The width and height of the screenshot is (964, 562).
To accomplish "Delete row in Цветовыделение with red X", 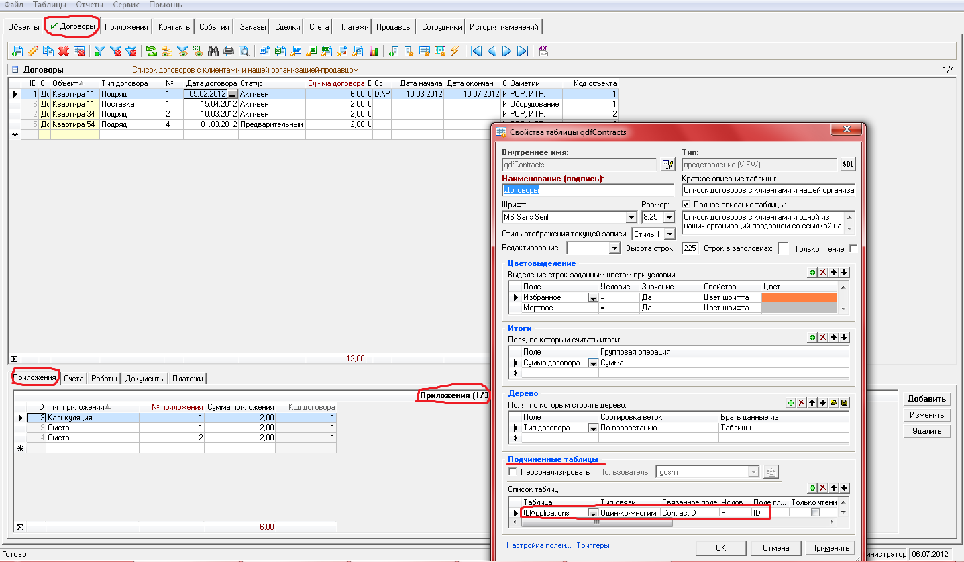I will [x=823, y=273].
